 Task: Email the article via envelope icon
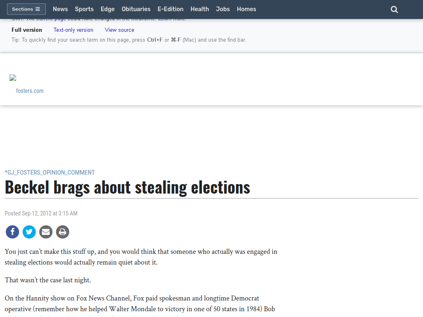(x=46, y=232)
